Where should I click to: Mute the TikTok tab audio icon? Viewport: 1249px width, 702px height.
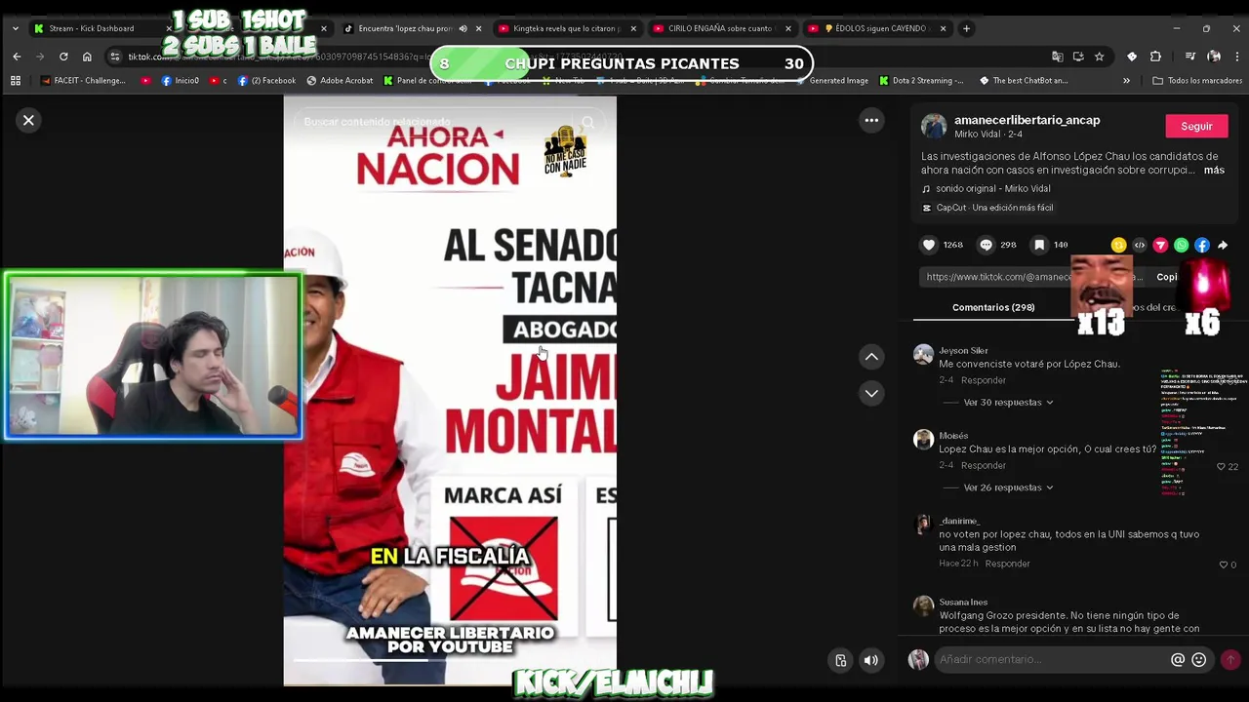click(463, 28)
